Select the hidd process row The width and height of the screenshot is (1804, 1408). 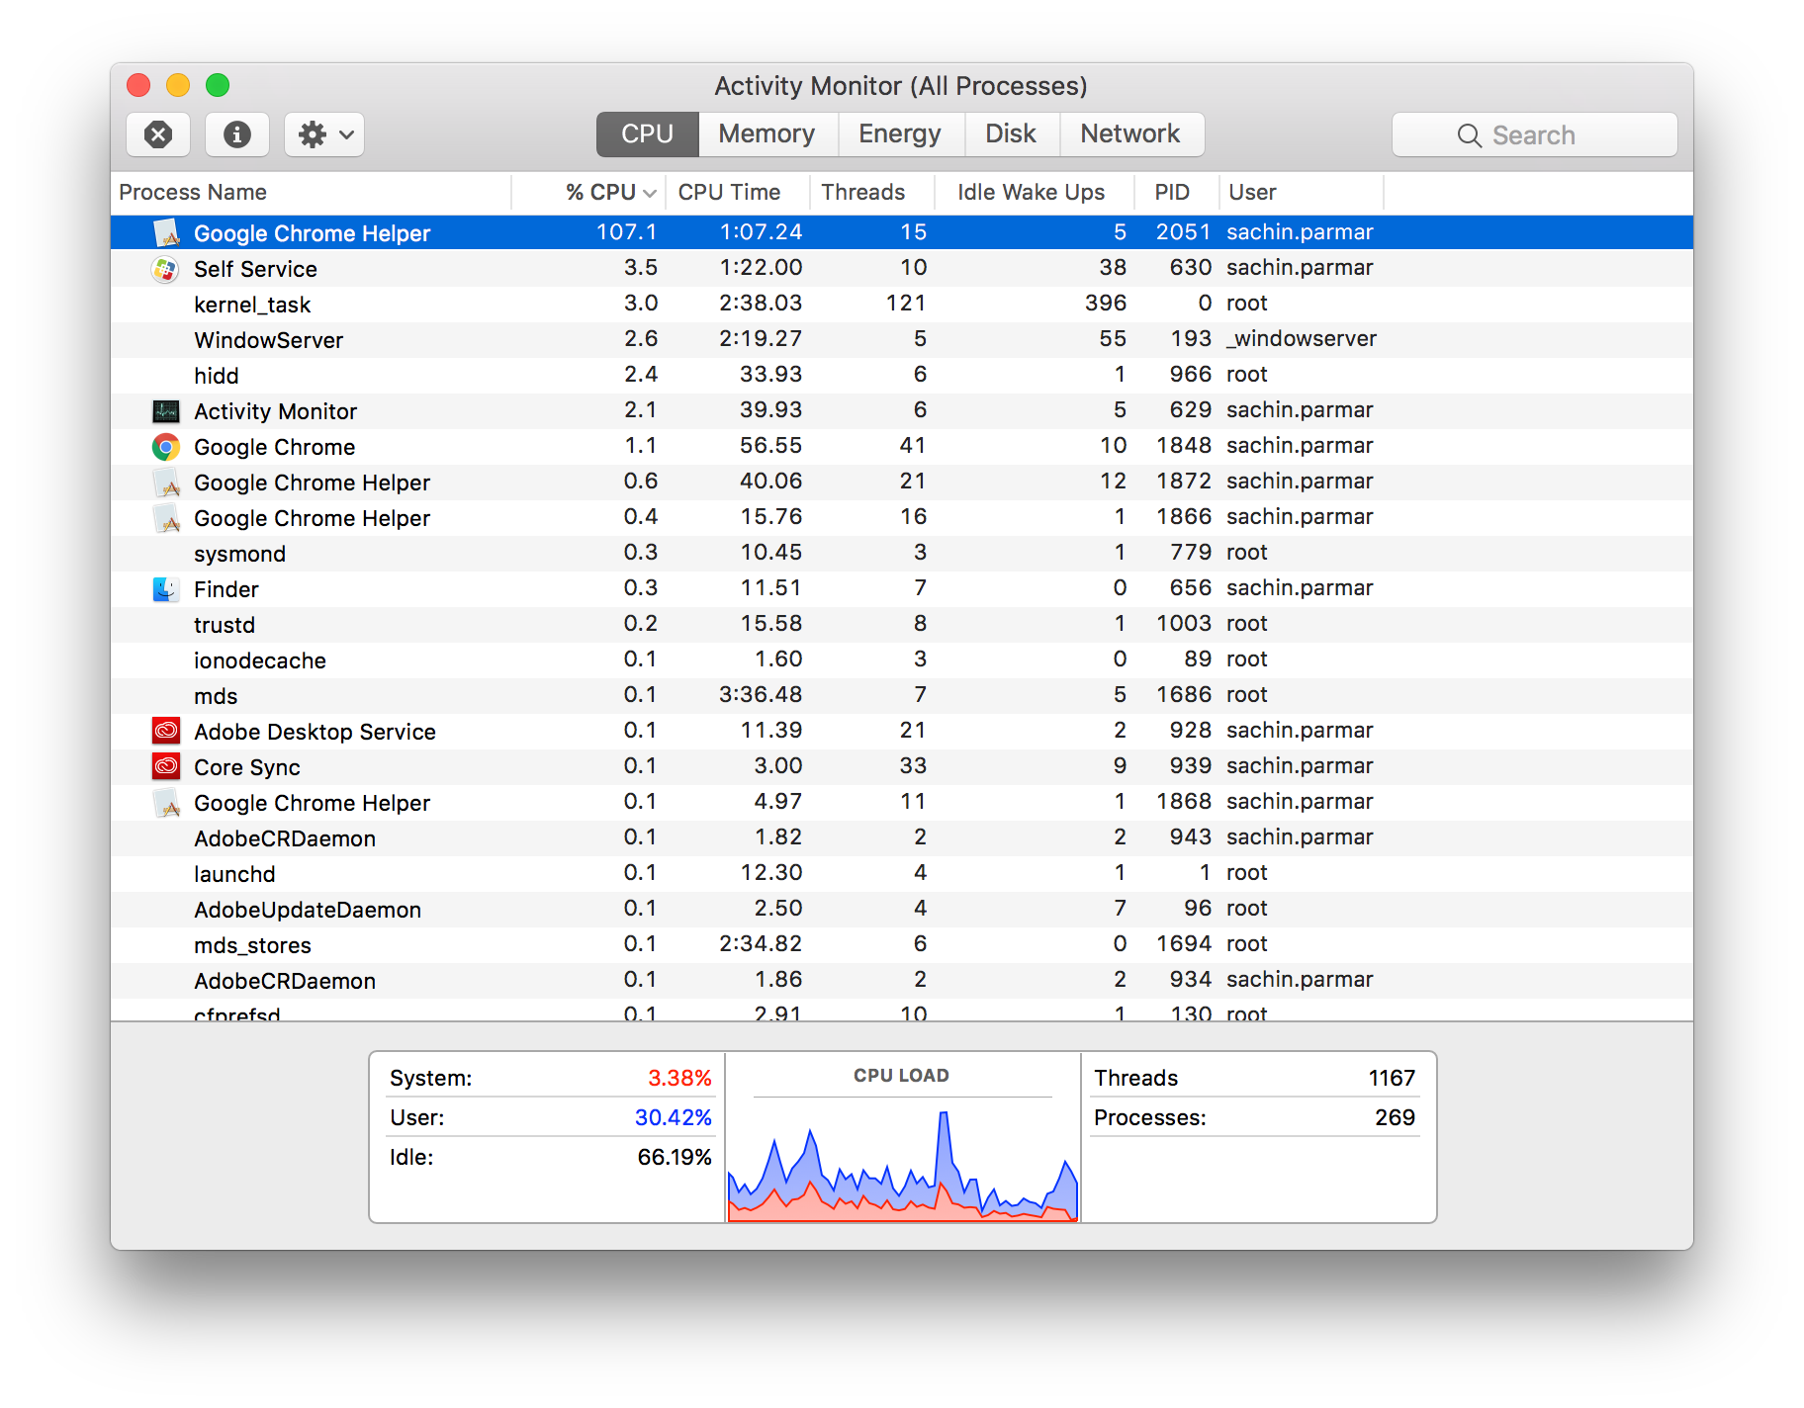click(902, 376)
